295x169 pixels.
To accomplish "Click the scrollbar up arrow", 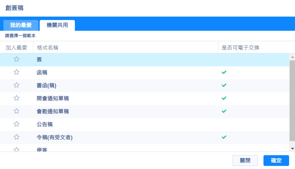I will (x=292, y=57).
